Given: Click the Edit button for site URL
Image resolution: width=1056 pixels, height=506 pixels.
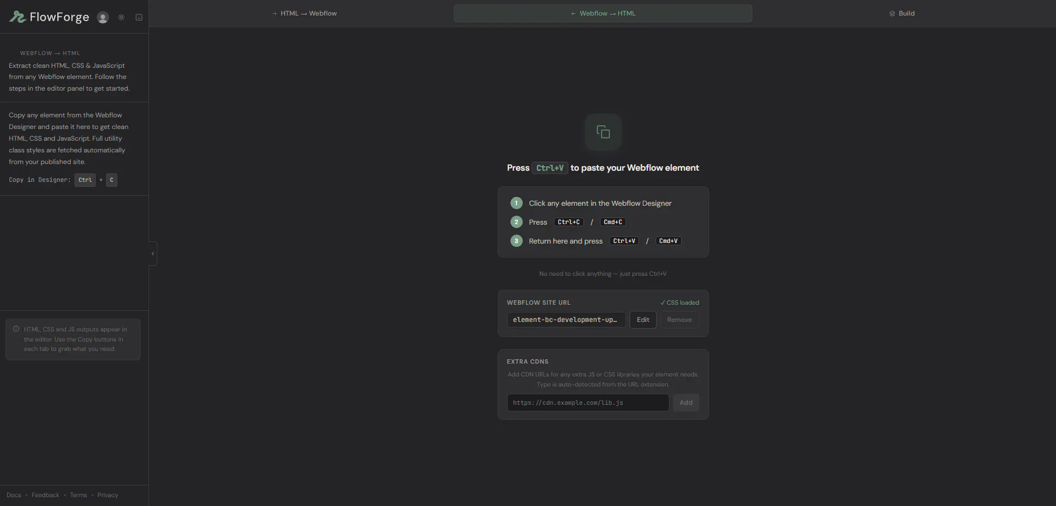Looking at the screenshot, I should (x=643, y=320).
